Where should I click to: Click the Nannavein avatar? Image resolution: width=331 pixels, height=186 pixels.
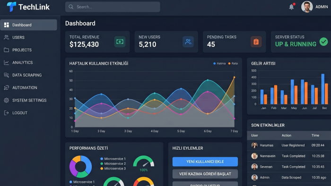coord(254,156)
